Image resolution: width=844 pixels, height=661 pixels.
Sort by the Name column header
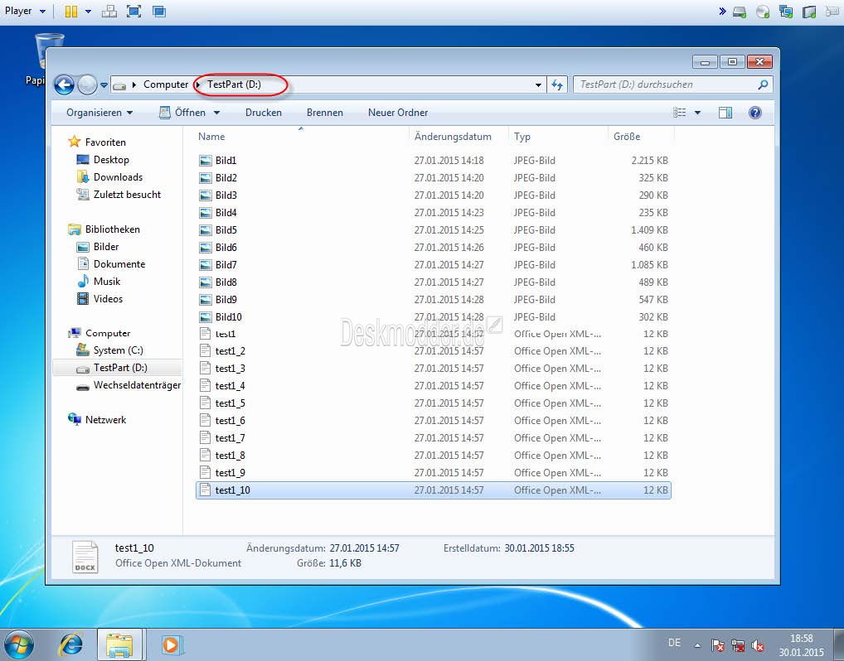pyautogui.click(x=211, y=137)
